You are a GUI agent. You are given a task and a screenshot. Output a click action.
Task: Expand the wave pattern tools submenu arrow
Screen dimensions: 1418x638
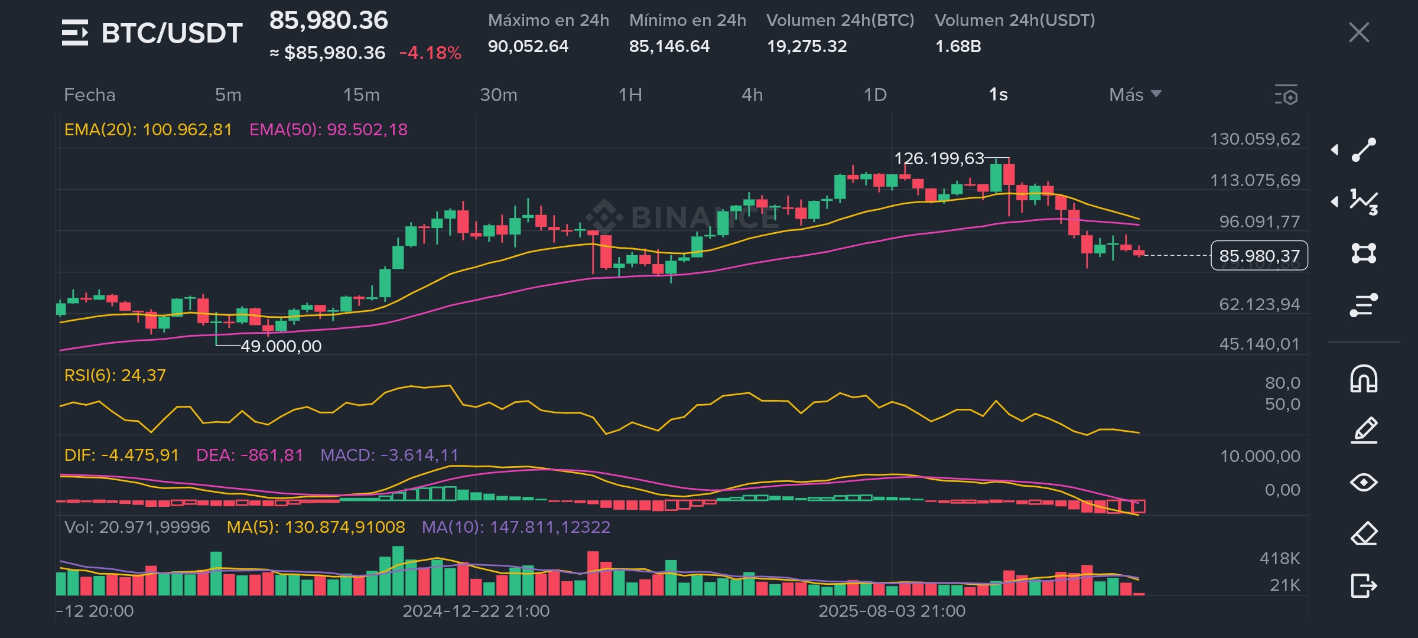click(x=1335, y=202)
